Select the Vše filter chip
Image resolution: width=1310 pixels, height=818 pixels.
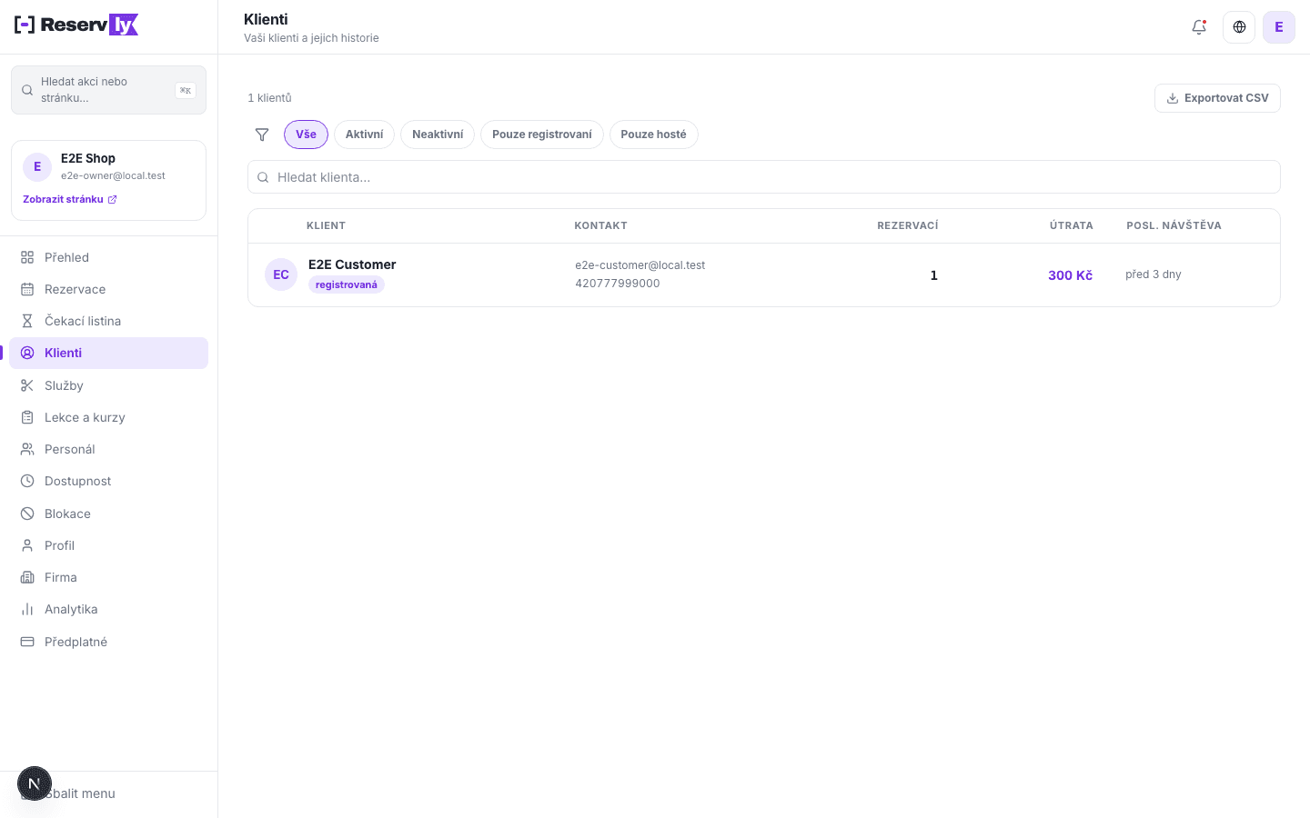click(306, 135)
